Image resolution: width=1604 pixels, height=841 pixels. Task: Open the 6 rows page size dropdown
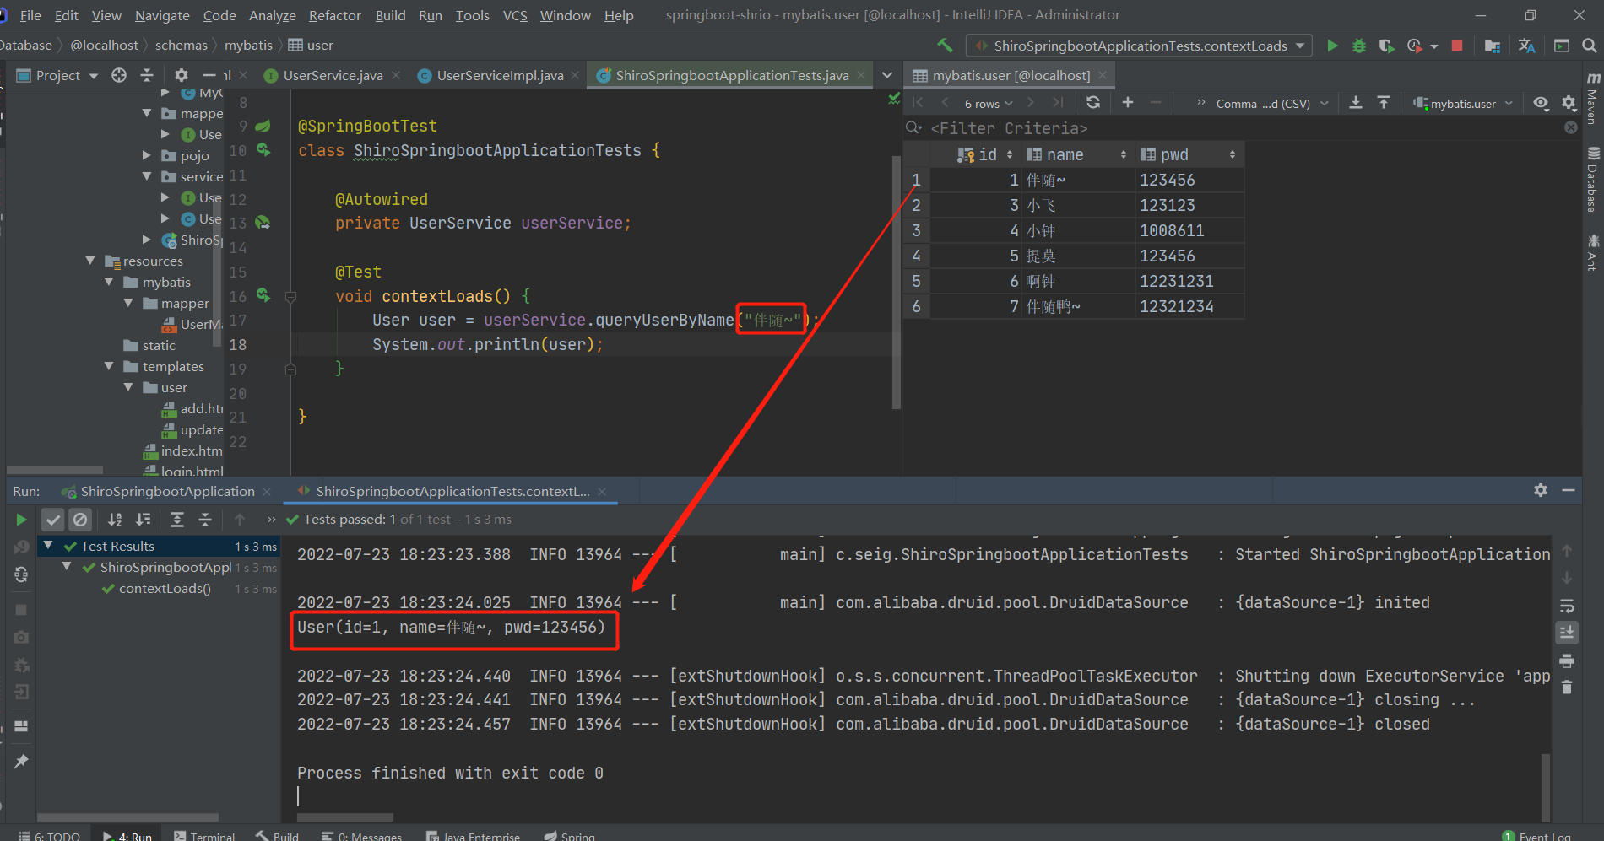click(989, 103)
